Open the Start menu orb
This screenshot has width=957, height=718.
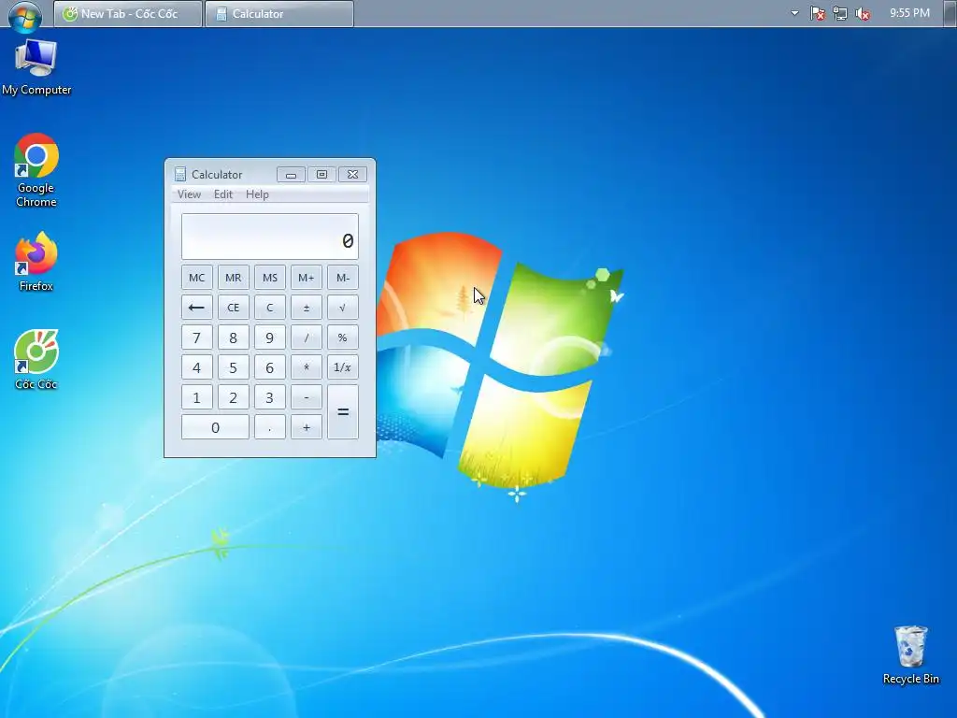coord(25,15)
